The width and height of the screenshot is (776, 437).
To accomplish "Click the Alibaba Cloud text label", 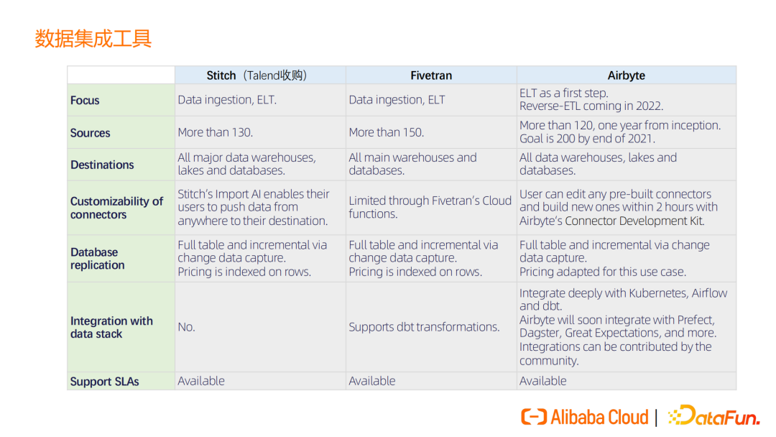I will click(x=599, y=417).
